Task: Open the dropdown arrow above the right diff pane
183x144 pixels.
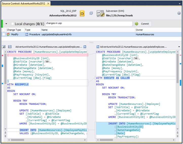Action: click(179, 47)
